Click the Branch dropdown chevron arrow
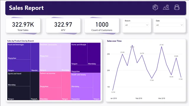Screen dimensions: 189x106 147,25
